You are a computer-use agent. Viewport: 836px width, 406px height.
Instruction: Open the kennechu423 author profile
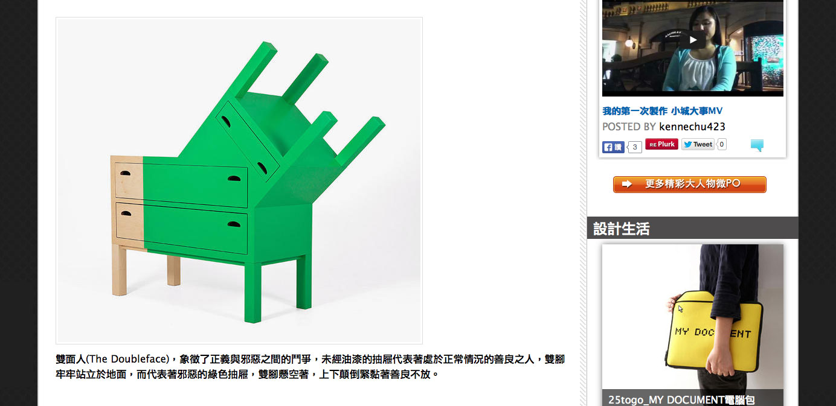[692, 127]
